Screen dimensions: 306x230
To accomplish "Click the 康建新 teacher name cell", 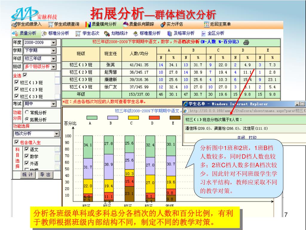I will [111, 80].
